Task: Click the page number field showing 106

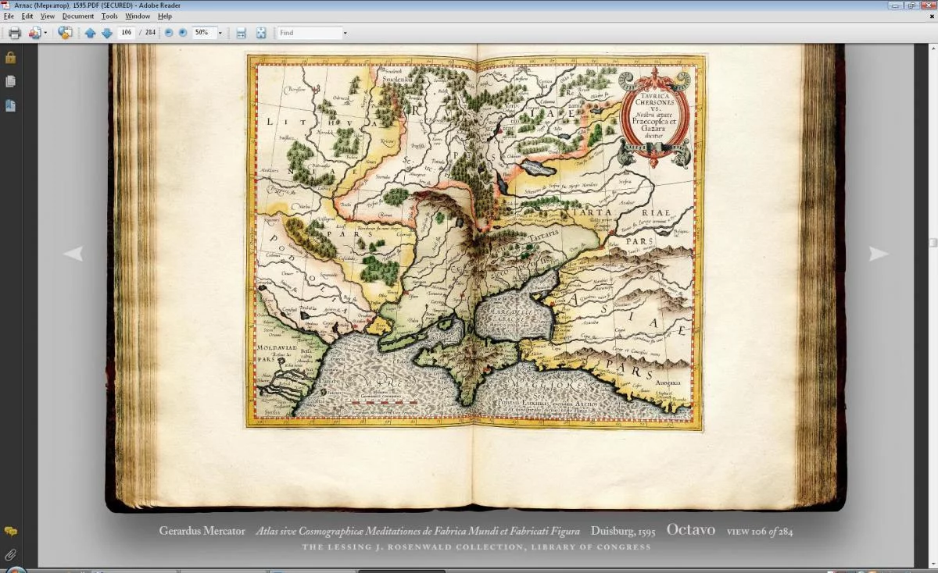Action: 126,33
